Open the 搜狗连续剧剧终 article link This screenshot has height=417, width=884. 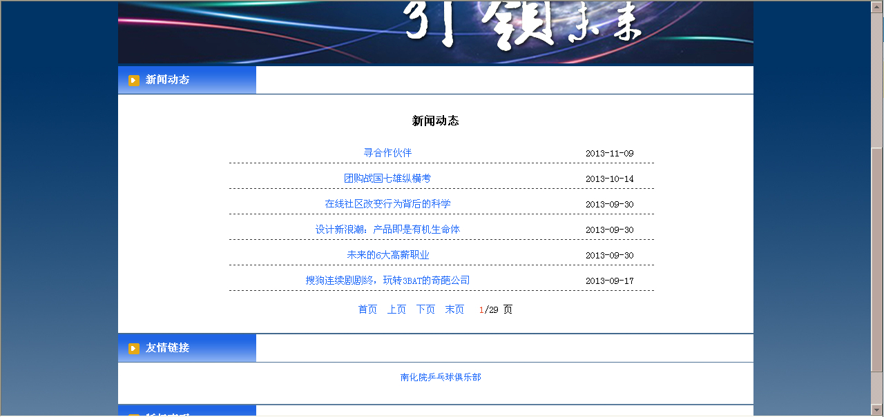[387, 281]
